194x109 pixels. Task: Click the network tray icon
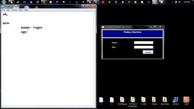176,2
